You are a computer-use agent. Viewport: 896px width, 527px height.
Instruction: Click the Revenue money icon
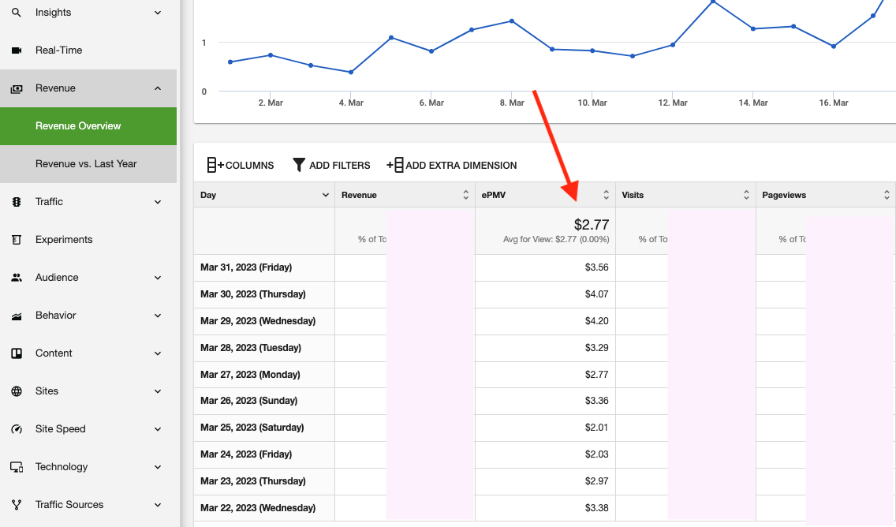[17, 88]
